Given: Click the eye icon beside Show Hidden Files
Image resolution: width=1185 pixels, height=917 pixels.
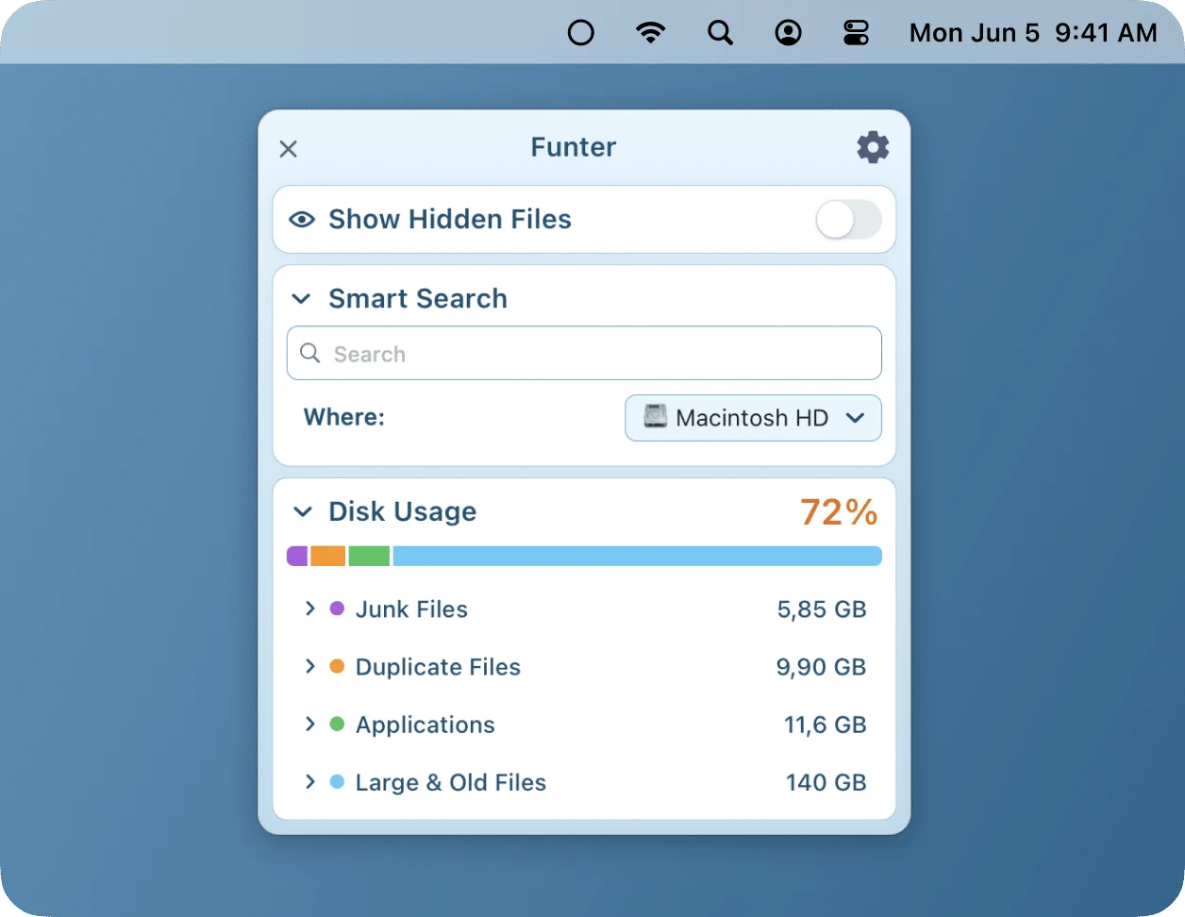Looking at the screenshot, I should coord(302,220).
